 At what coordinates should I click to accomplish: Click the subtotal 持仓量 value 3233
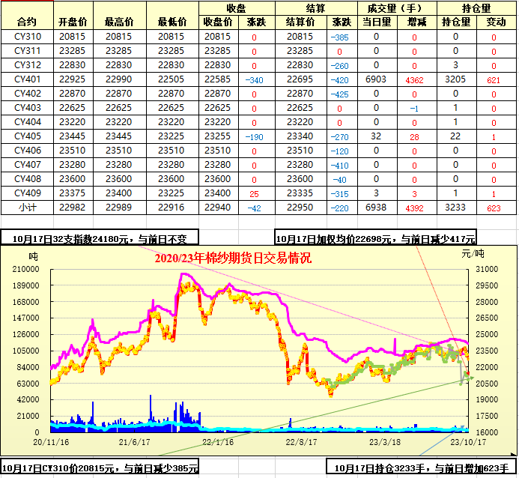(456, 207)
